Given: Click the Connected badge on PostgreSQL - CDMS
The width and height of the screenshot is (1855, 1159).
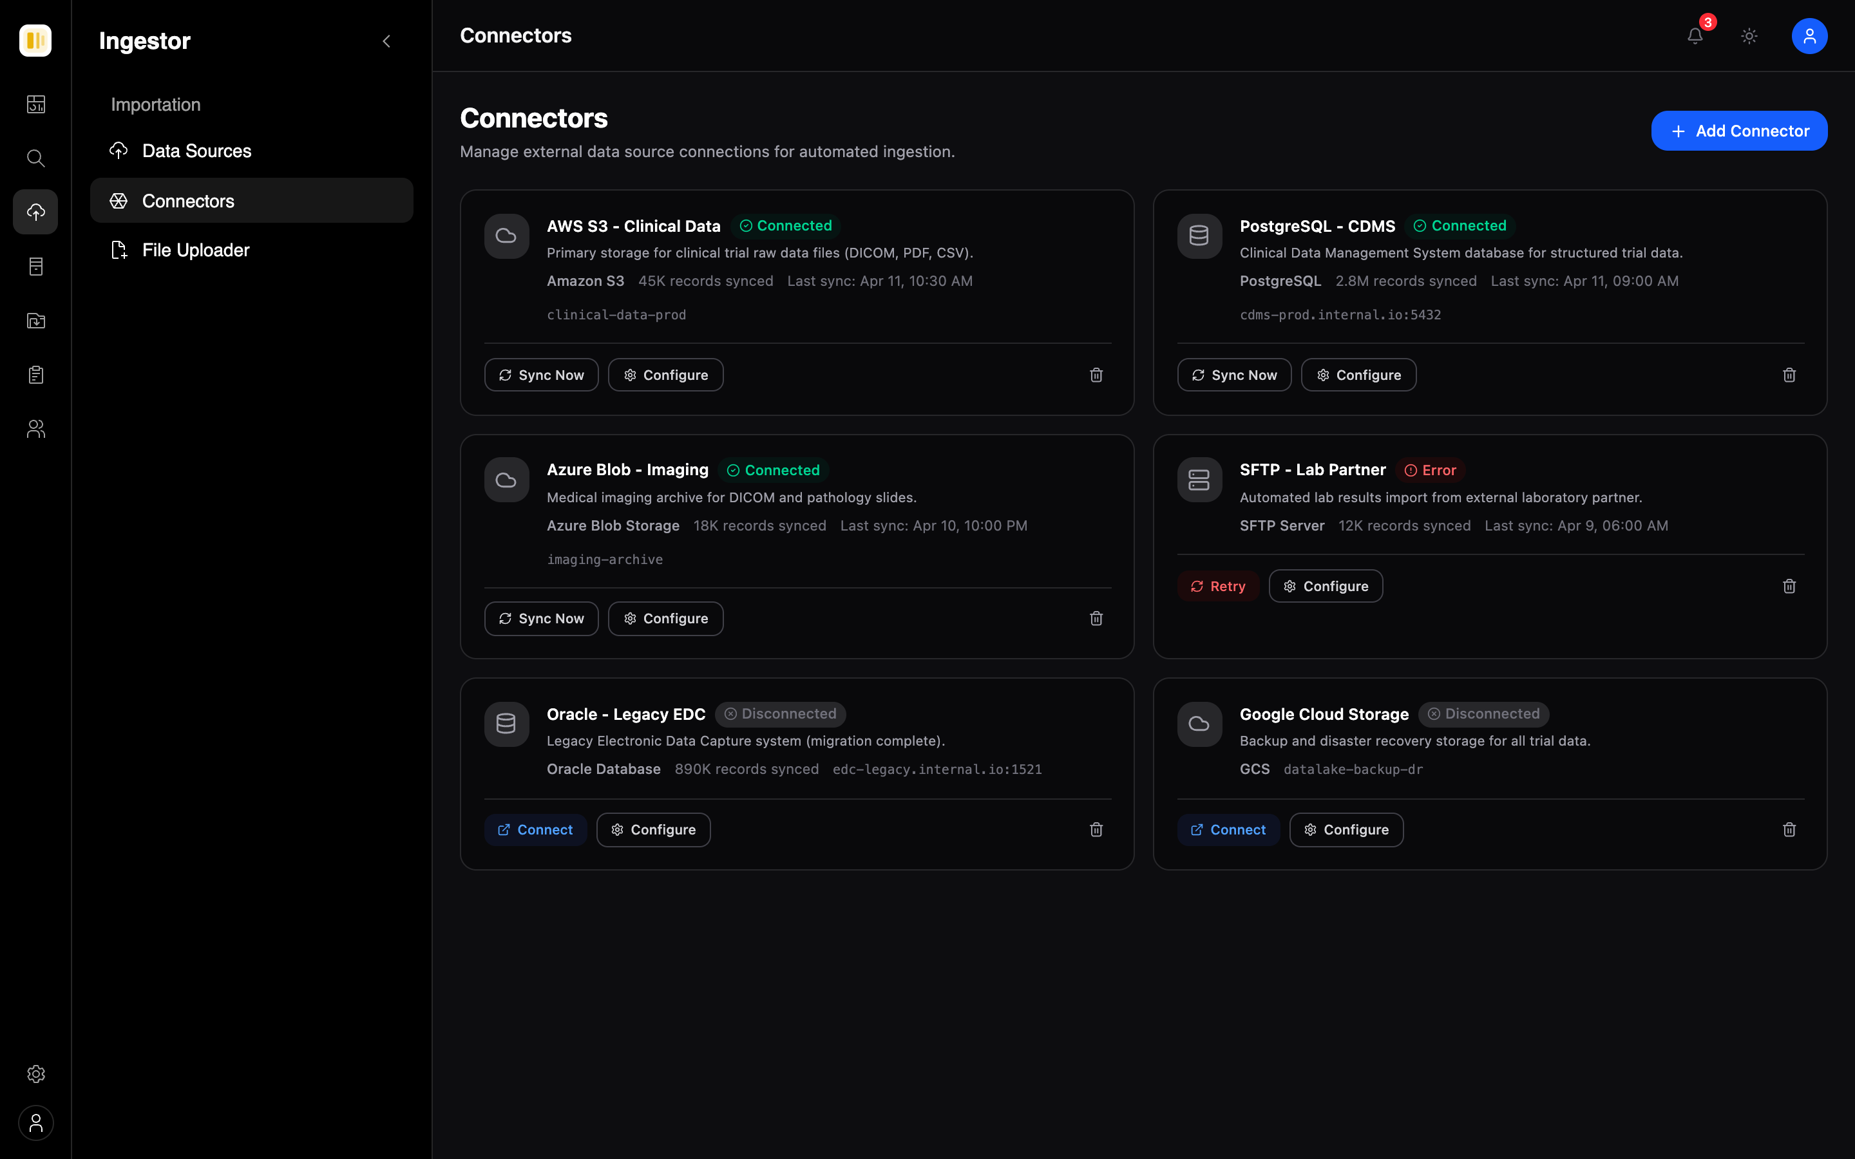Looking at the screenshot, I should (x=1460, y=226).
